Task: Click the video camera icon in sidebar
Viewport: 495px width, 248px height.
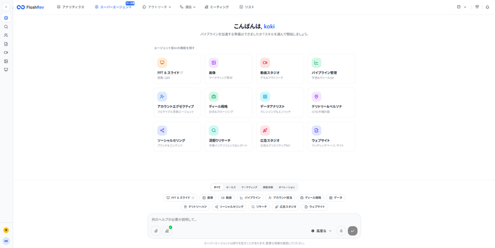Action: pyautogui.click(x=6, y=53)
